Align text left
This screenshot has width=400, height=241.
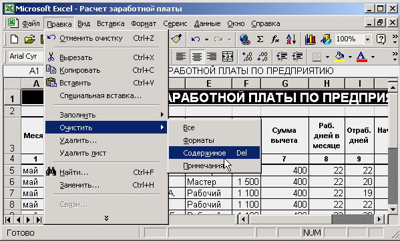181,56
